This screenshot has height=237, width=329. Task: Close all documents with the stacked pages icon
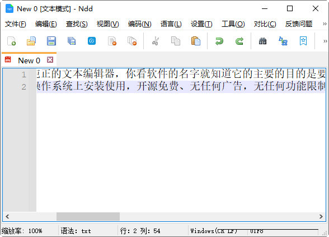coord(132,41)
